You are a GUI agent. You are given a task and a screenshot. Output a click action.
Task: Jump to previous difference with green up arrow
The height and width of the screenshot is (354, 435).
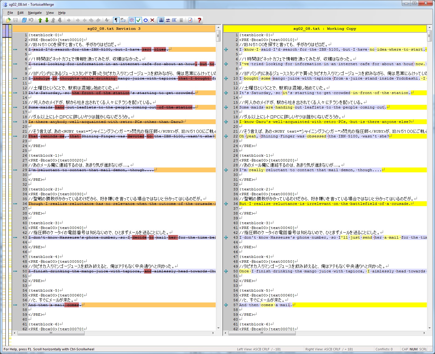(40, 20)
